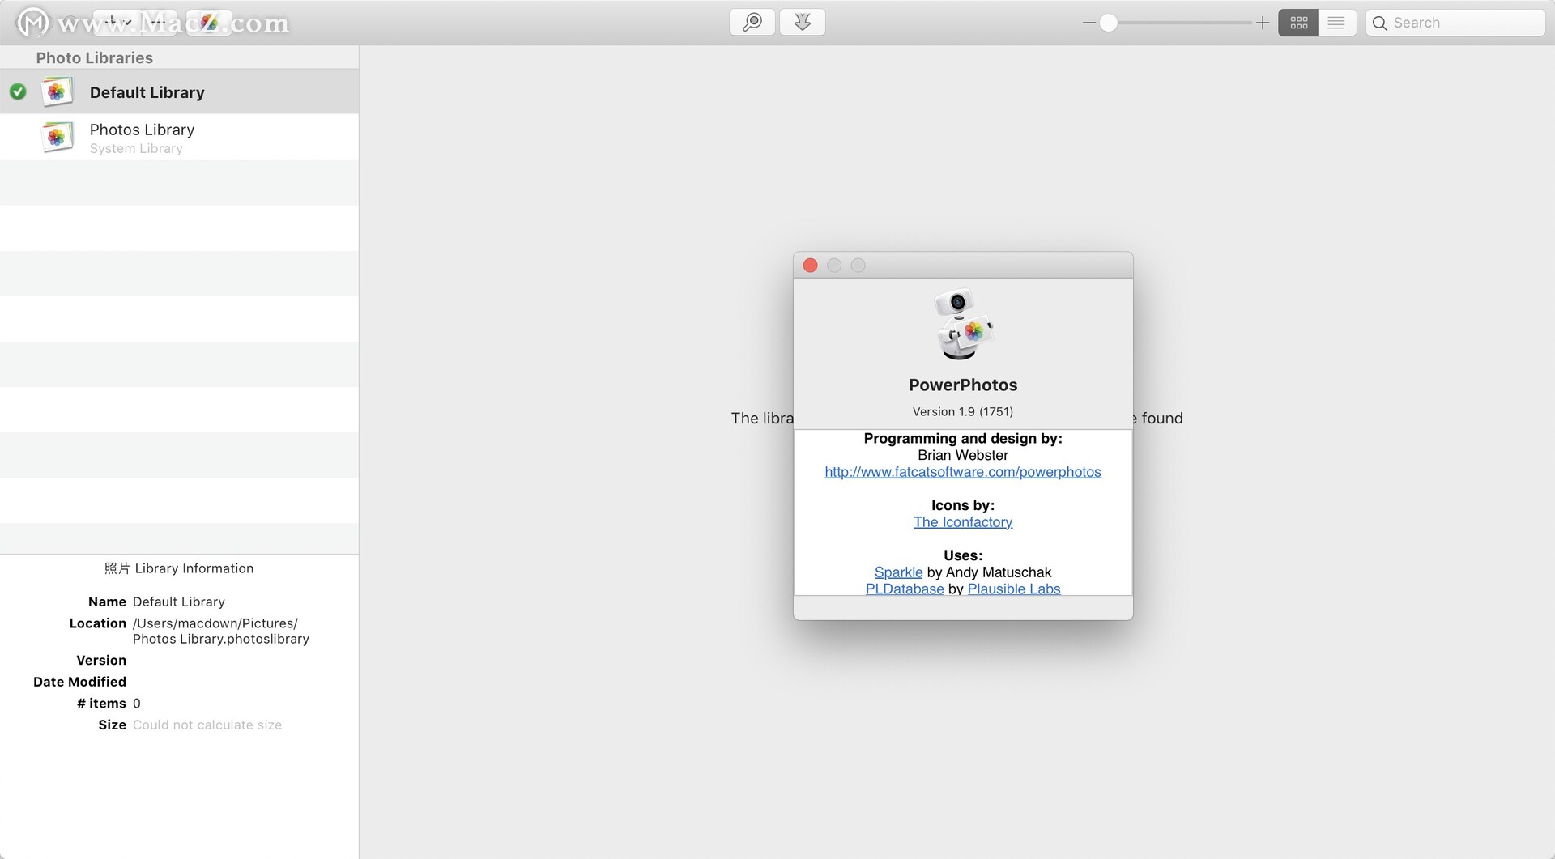Screen dimensions: 1555x859
Task: Open The Iconfactory link
Action: (963, 522)
